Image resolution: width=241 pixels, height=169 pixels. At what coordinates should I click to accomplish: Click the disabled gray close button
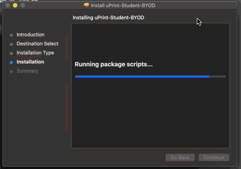point(8,5)
